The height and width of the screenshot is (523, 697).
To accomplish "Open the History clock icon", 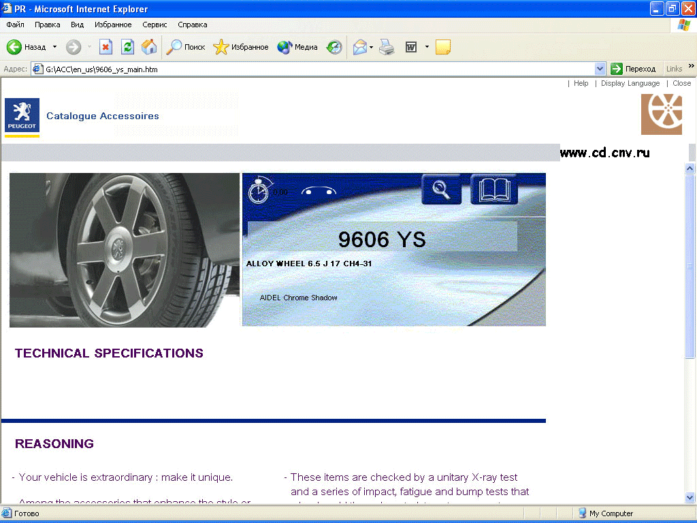I will [x=334, y=47].
